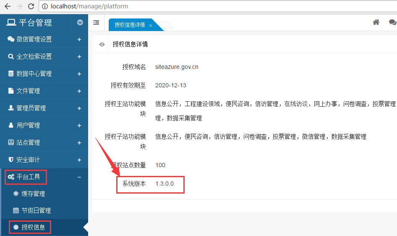Click the home icon in top bar
This screenshot has height=236, width=397.
pyautogui.click(x=376, y=22)
